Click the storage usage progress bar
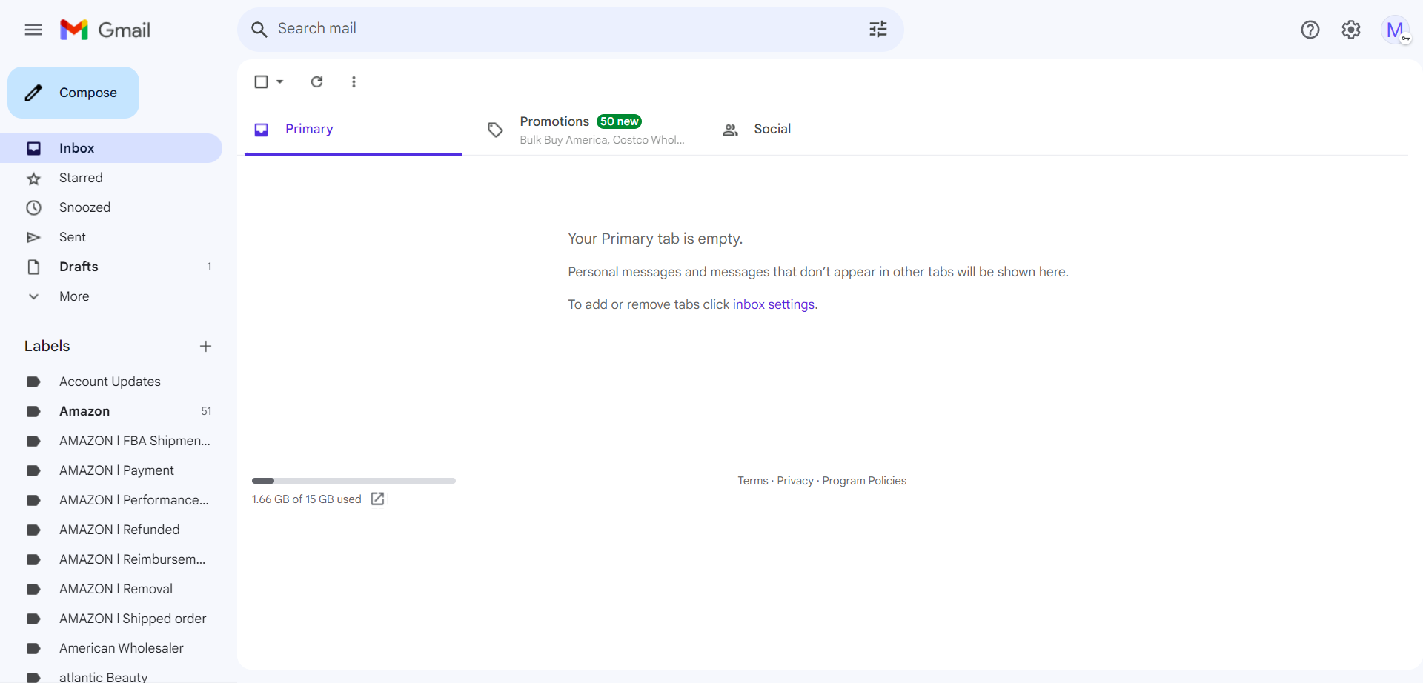Screen dimensions: 1423x683 [354, 481]
